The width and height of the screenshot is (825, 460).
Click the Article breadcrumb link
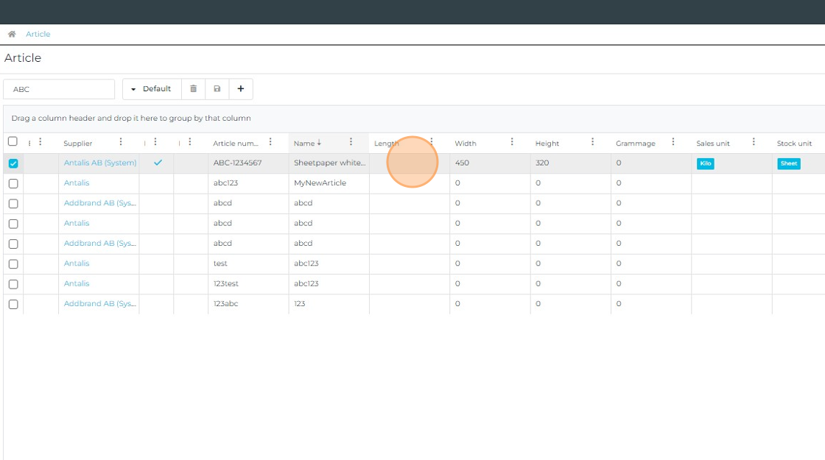tap(38, 35)
